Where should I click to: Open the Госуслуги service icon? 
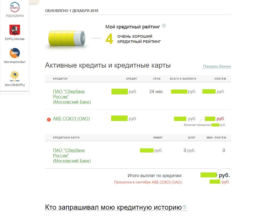tap(15, 7)
